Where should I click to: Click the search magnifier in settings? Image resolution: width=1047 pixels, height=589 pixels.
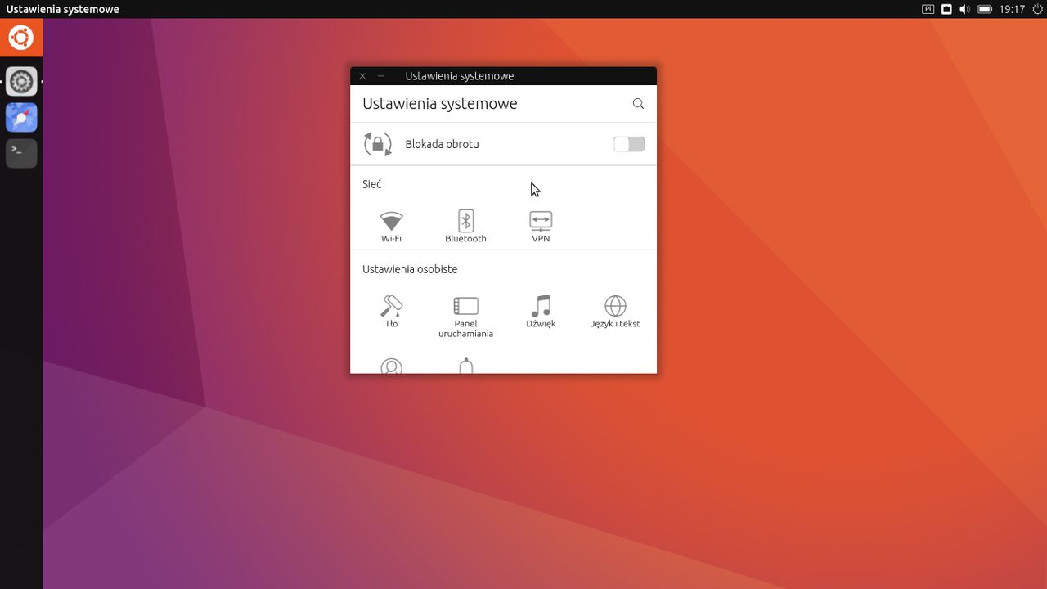pos(638,104)
